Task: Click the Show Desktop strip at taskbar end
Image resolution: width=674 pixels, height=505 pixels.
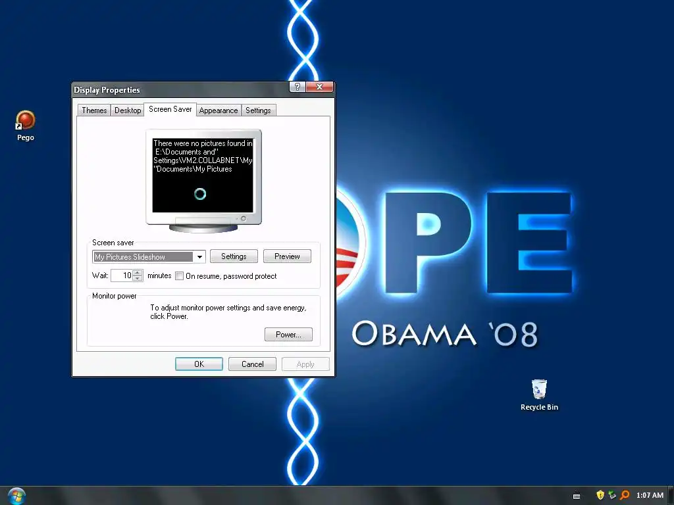Action: pyautogui.click(x=671, y=496)
